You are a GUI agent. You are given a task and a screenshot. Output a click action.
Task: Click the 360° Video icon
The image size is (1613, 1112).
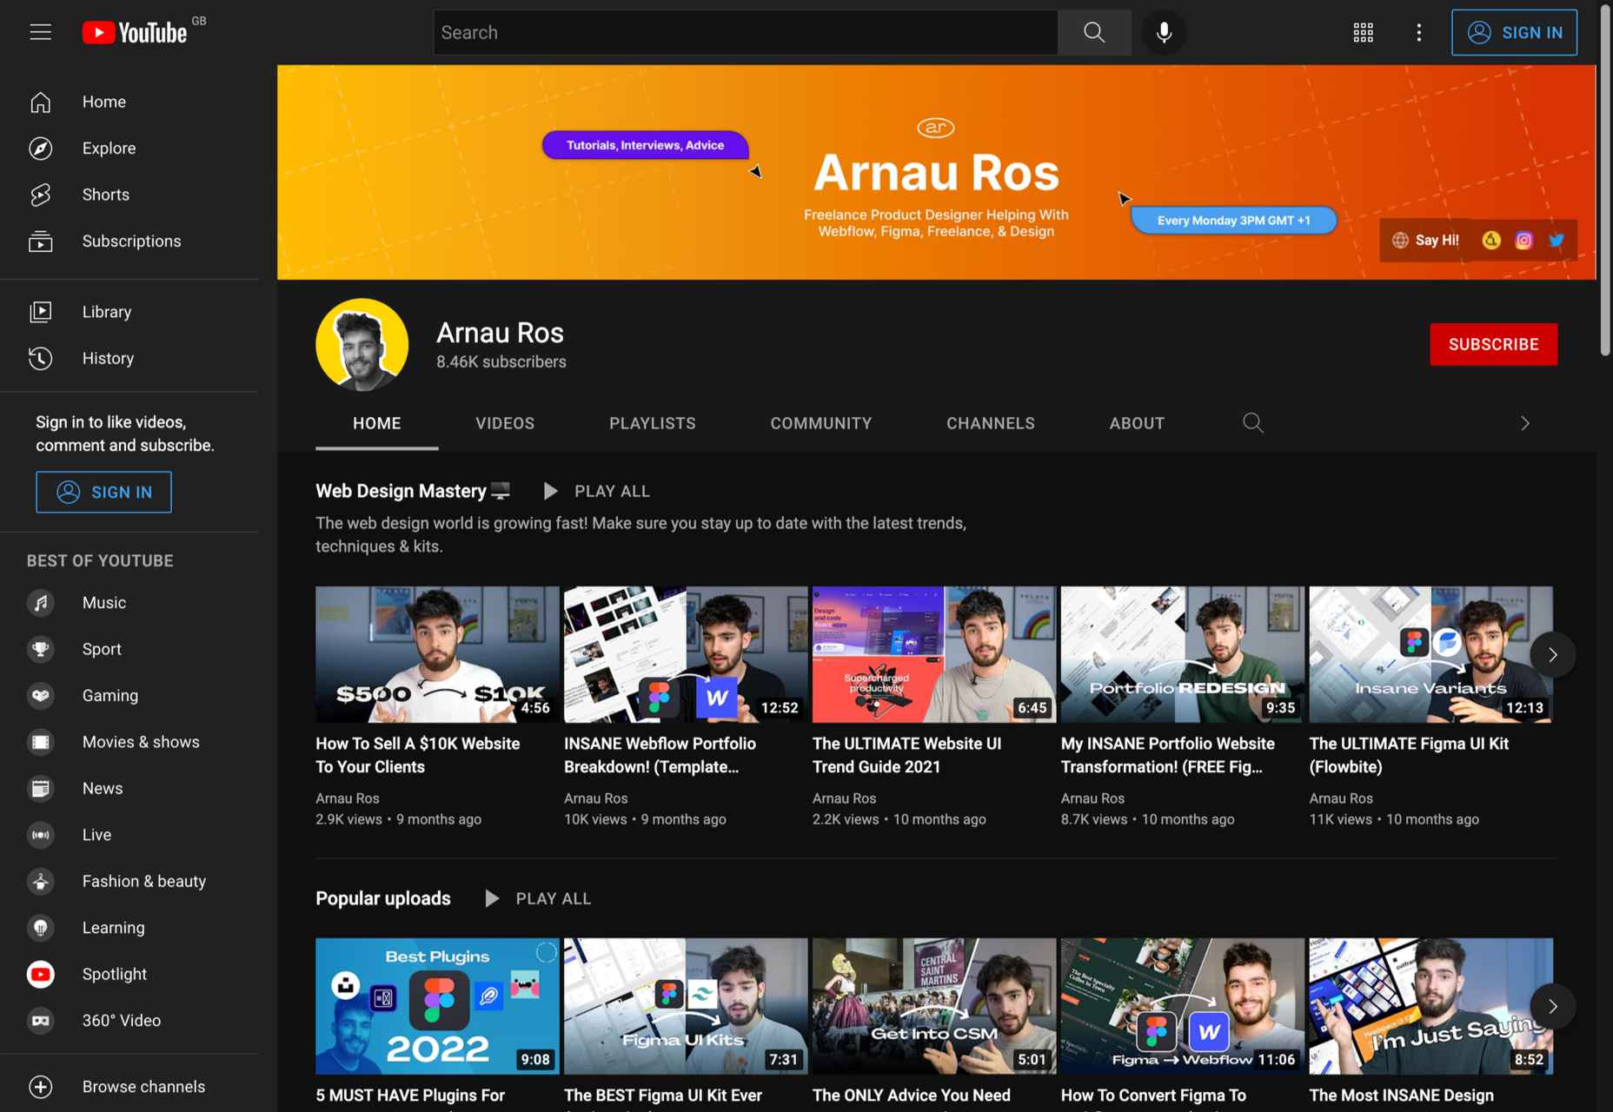click(x=40, y=1021)
